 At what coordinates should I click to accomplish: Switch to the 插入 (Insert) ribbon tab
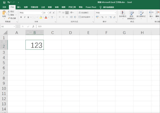[x=19, y=7]
